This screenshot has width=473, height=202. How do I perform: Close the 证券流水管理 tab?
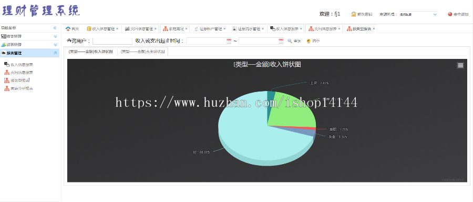pos(262,29)
